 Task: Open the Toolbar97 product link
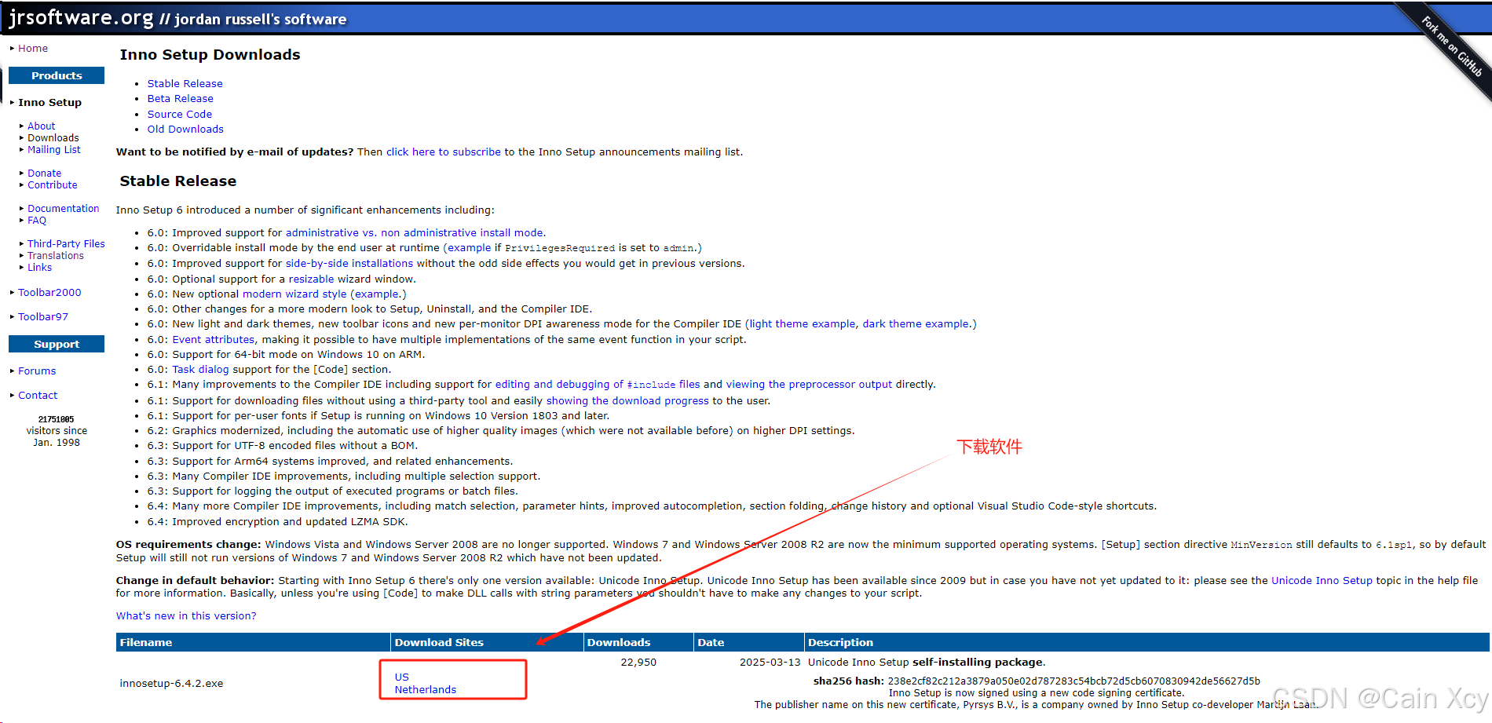(43, 317)
